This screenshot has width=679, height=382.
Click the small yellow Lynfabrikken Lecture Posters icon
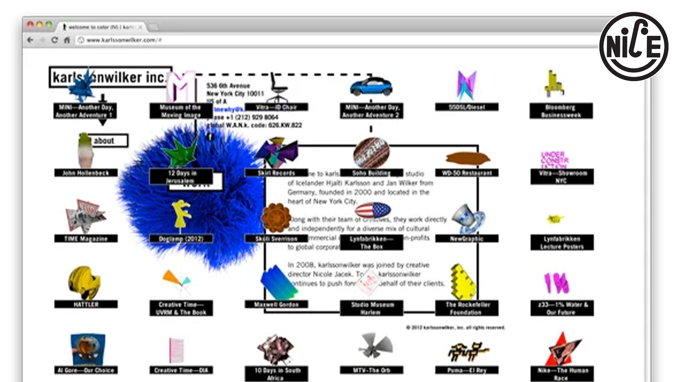pos(555,218)
